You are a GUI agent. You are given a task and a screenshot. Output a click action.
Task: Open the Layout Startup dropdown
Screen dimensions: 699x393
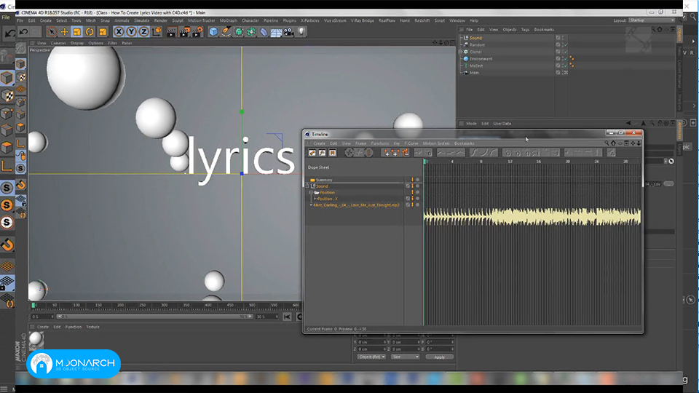(x=652, y=20)
